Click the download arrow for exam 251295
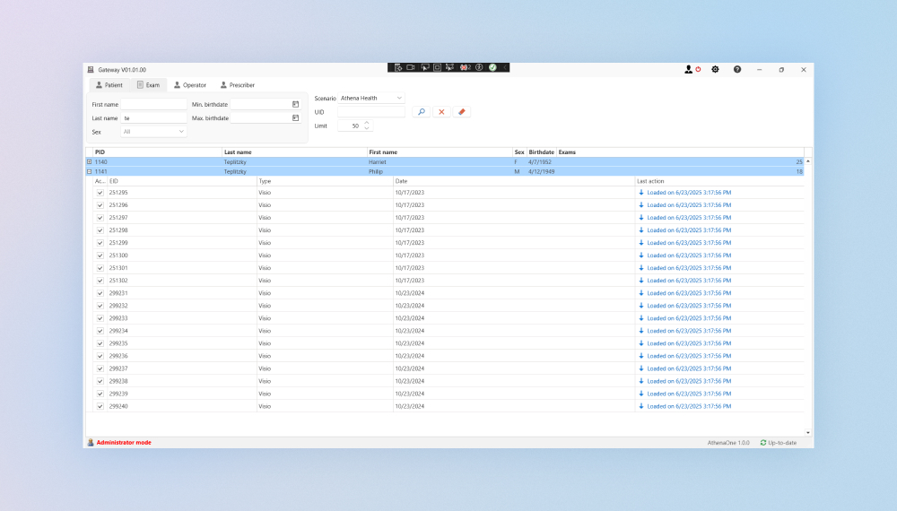 (x=641, y=193)
